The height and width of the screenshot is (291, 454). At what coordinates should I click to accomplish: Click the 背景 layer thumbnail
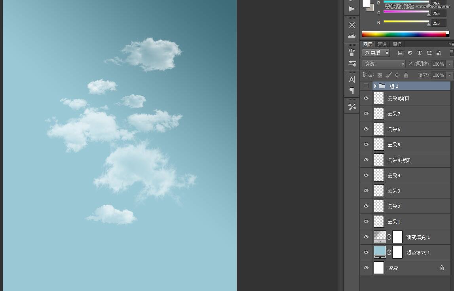379,268
